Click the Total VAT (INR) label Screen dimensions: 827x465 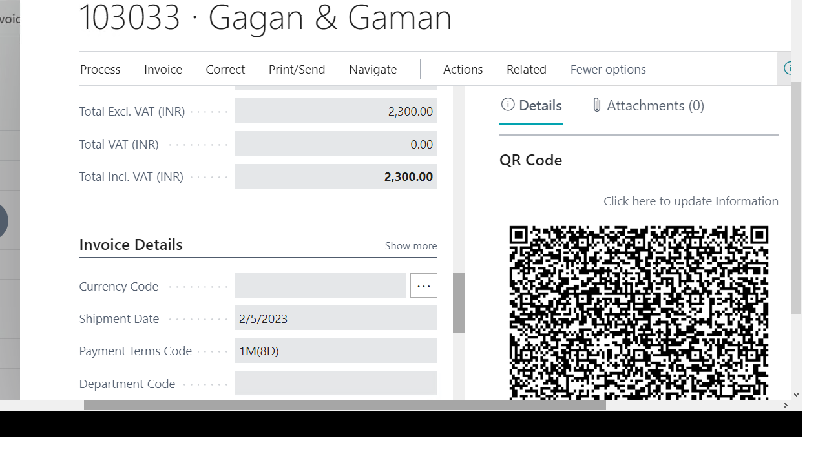(119, 144)
